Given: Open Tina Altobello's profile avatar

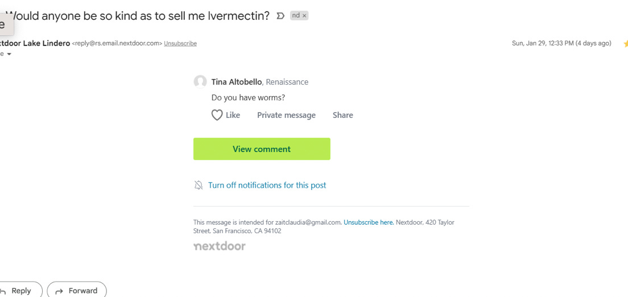Looking at the screenshot, I should (200, 82).
